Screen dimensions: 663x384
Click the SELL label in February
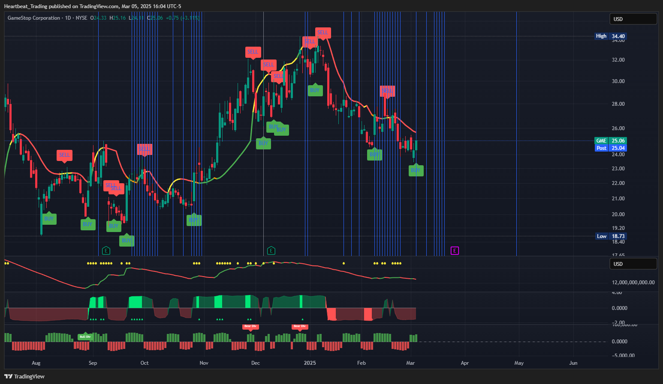pyautogui.click(x=387, y=91)
